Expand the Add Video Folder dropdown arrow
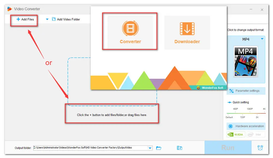The width and height of the screenshot is (273, 158). pos(47,19)
